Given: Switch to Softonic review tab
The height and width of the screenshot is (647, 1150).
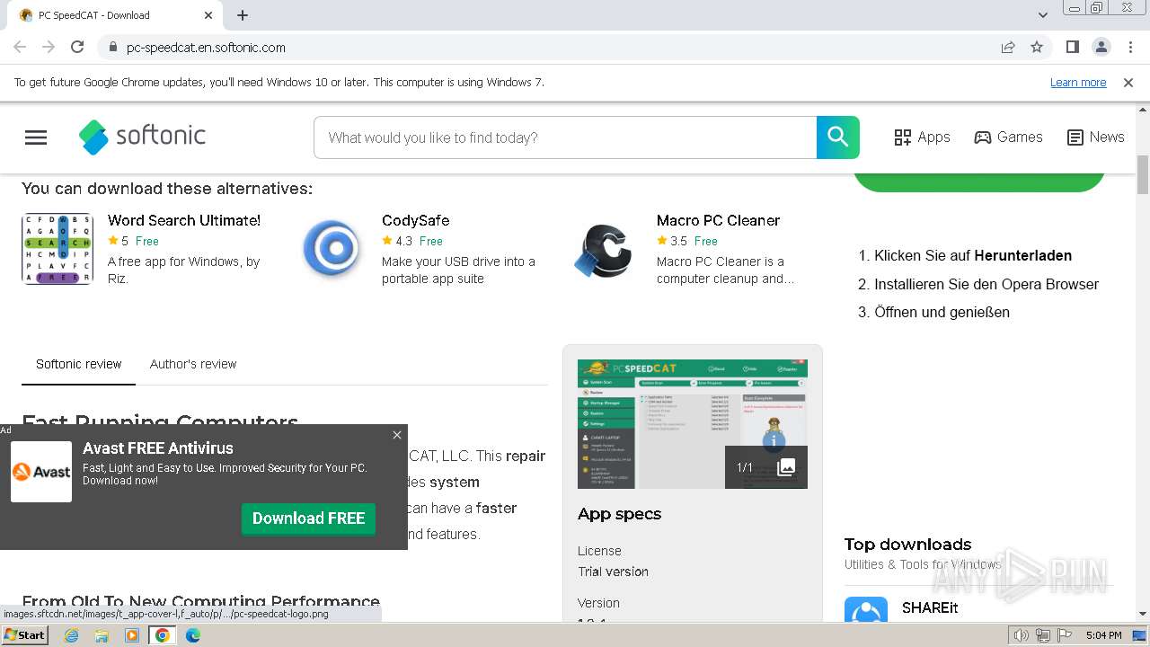Looking at the screenshot, I should (78, 364).
